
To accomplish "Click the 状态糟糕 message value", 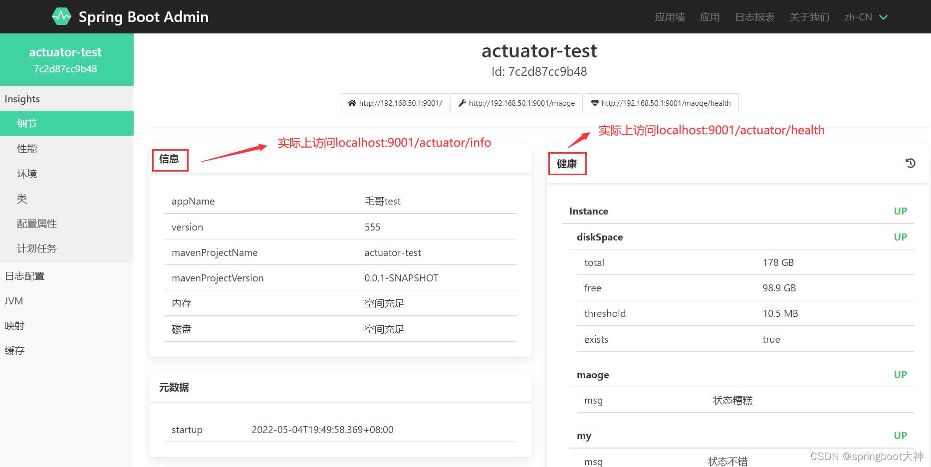I will (732, 400).
